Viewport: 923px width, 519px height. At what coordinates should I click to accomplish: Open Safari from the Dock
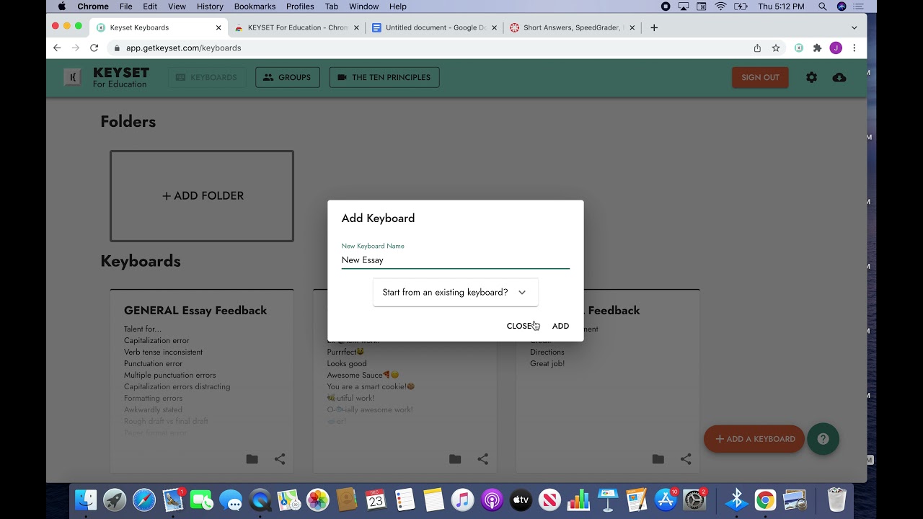[x=143, y=500]
